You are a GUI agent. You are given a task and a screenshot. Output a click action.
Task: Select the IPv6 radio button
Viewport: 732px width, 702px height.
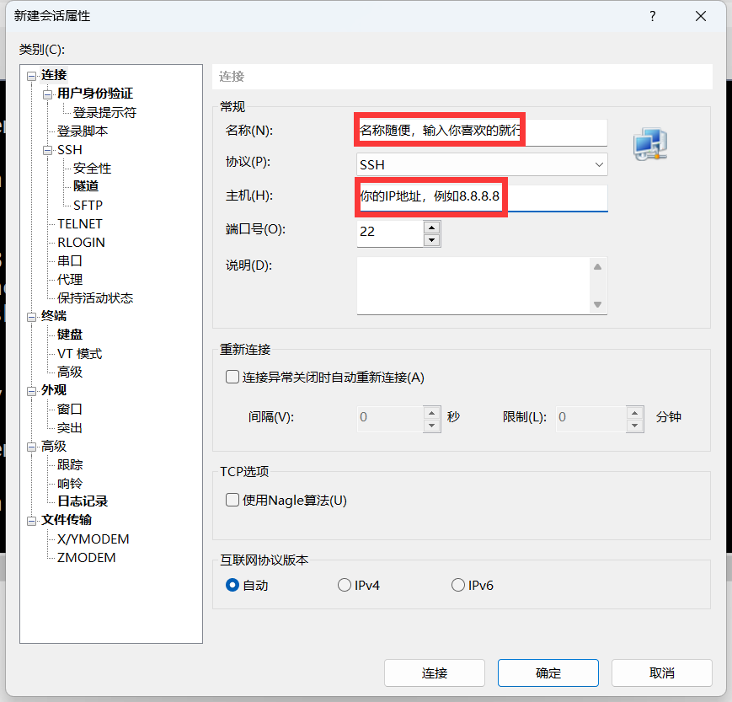coord(458,585)
